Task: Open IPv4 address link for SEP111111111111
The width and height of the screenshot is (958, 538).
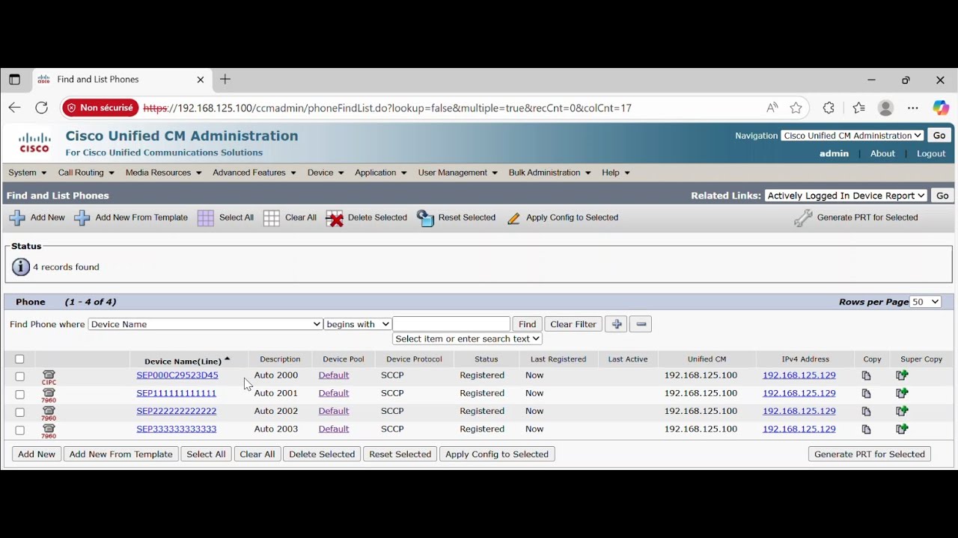Action: [x=799, y=393]
